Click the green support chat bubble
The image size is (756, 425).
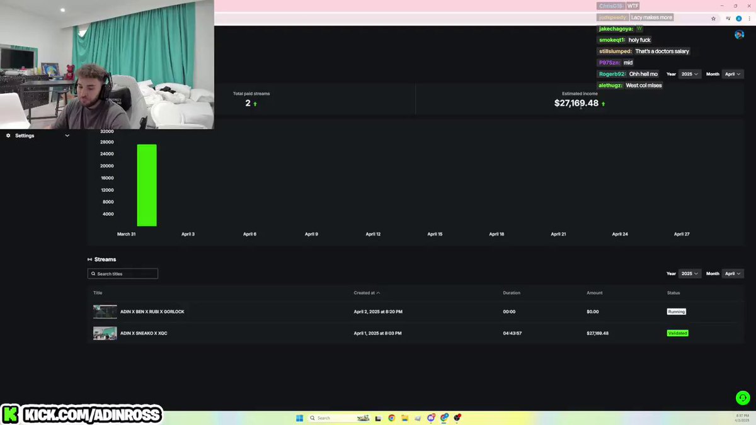743,398
